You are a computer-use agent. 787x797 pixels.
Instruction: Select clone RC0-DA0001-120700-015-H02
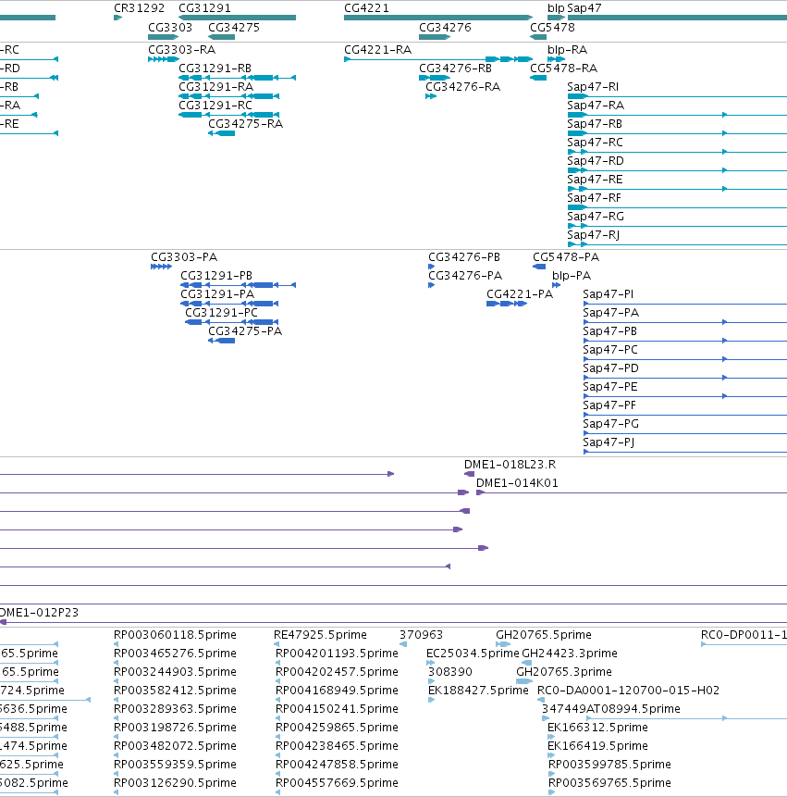coord(628,691)
